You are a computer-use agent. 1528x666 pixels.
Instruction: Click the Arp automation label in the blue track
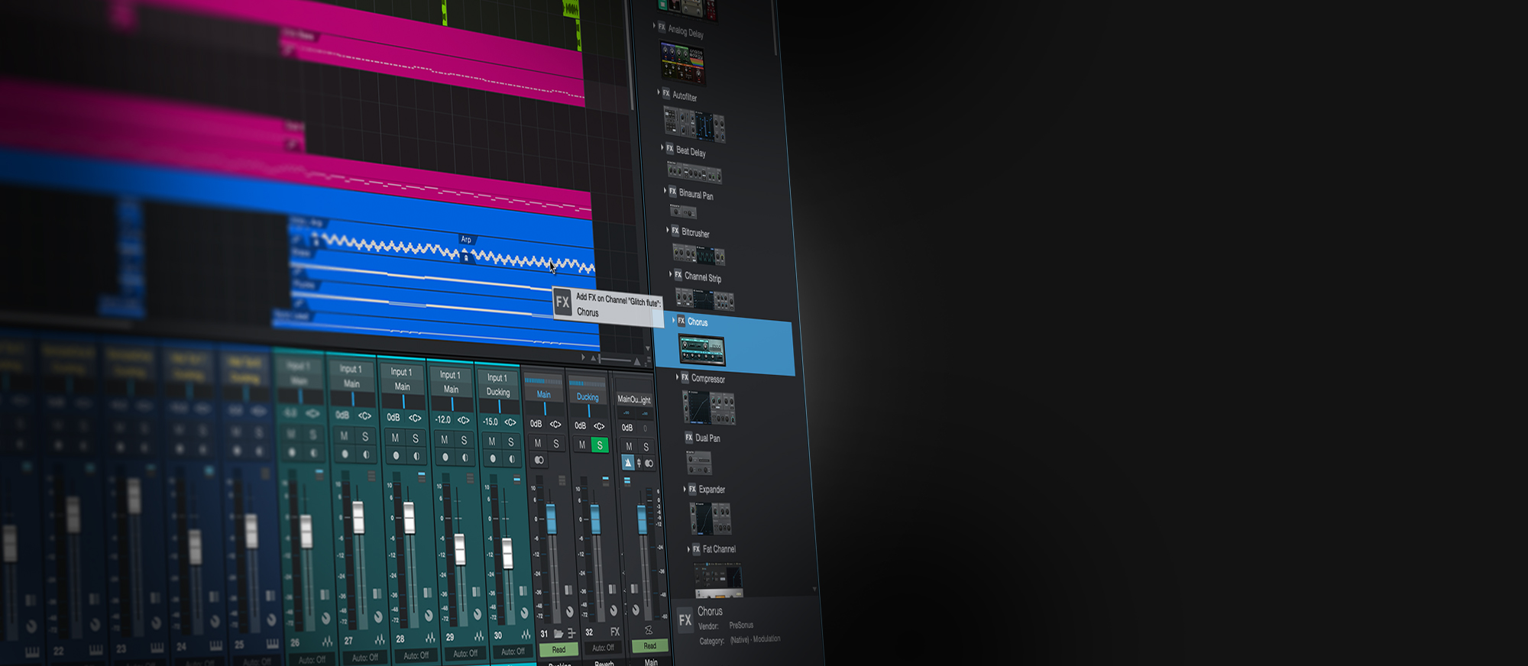(x=466, y=239)
